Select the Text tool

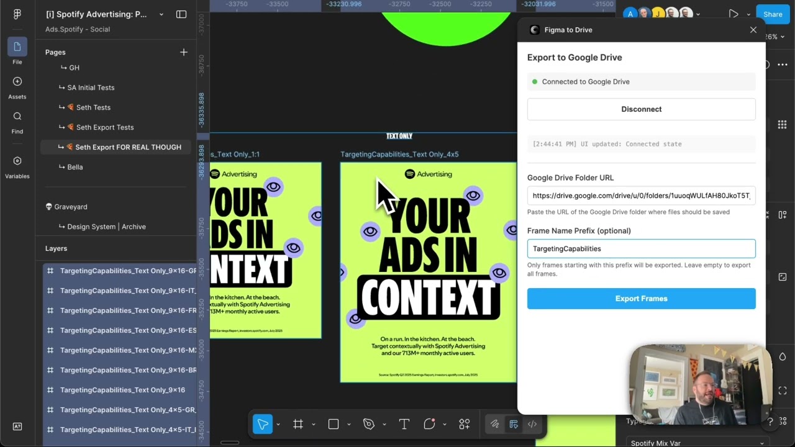tap(404, 424)
